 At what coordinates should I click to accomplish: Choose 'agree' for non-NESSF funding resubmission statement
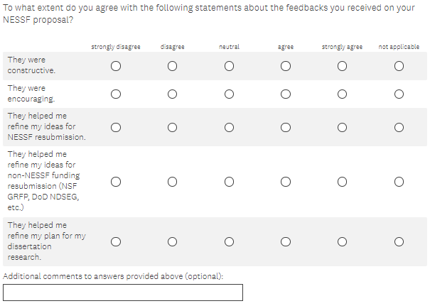[x=285, y=182]
